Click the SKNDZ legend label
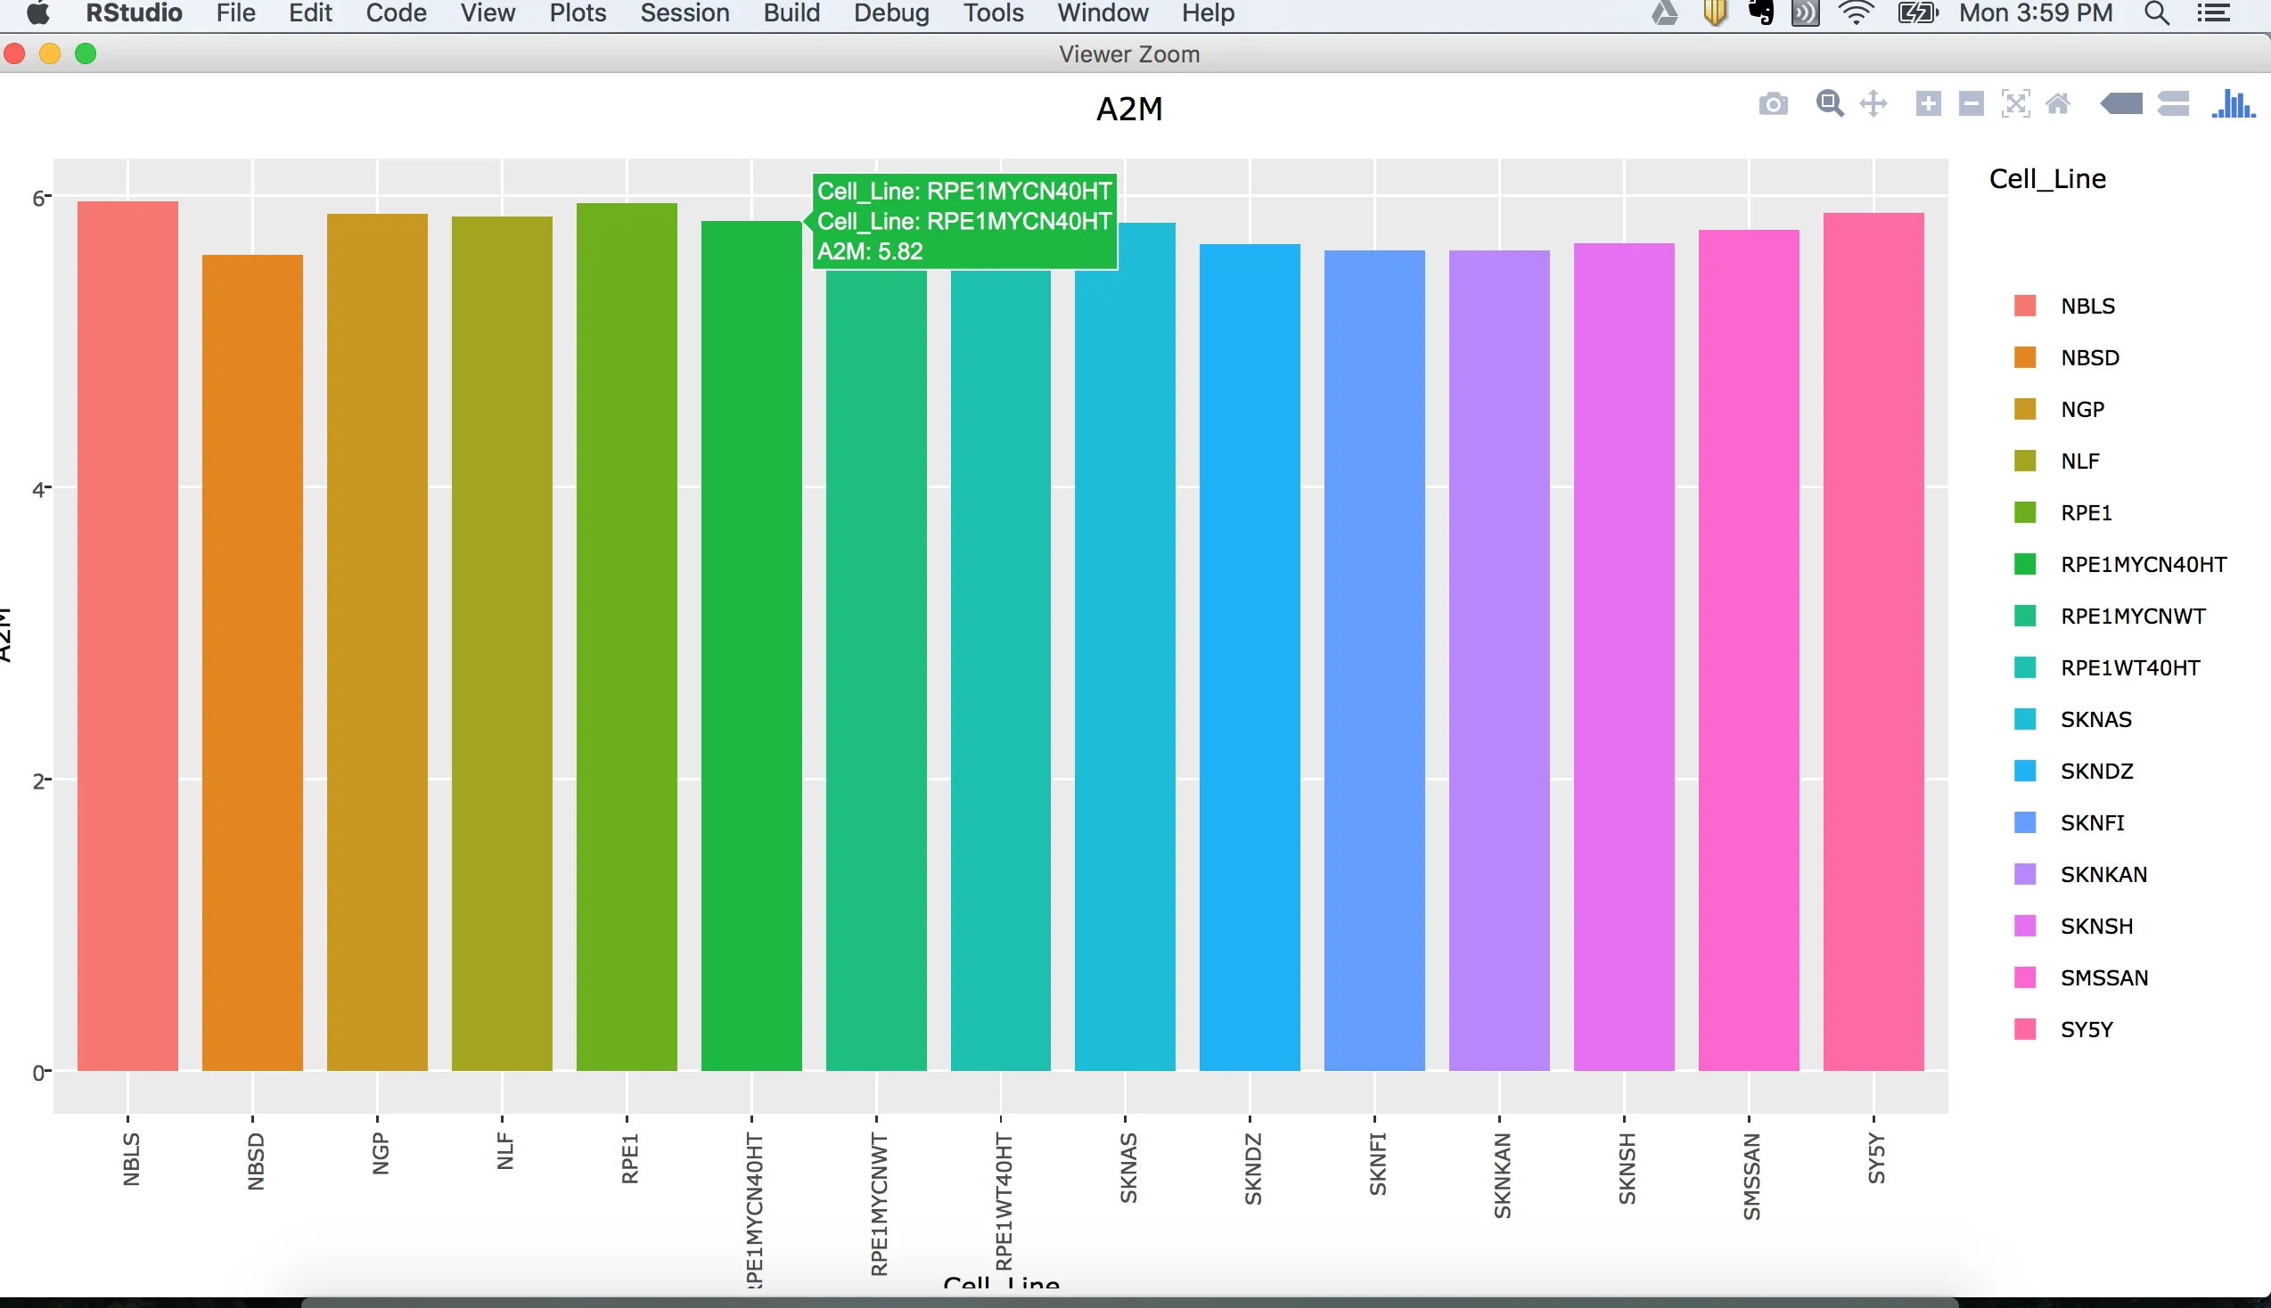 2095,772
